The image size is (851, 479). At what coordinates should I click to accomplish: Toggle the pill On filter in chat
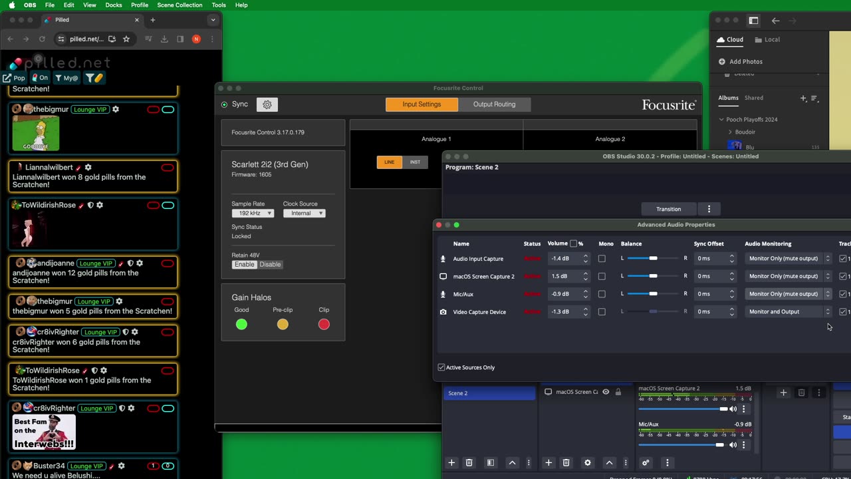tap(40, 78)
